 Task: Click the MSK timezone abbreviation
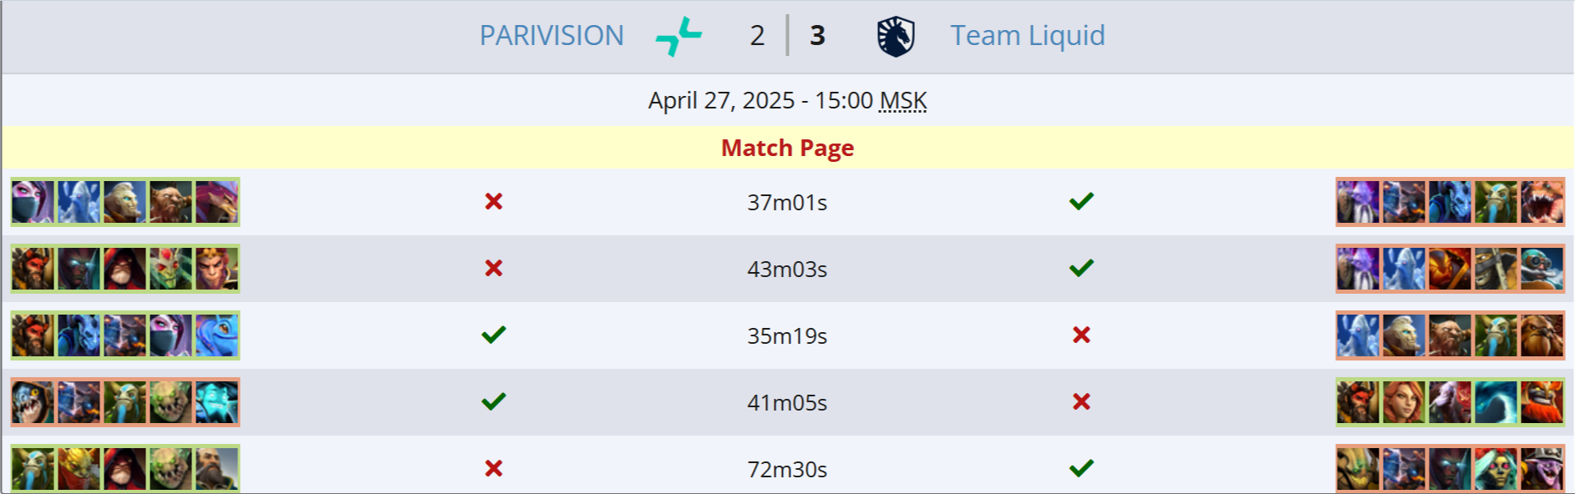click(903, 101)
